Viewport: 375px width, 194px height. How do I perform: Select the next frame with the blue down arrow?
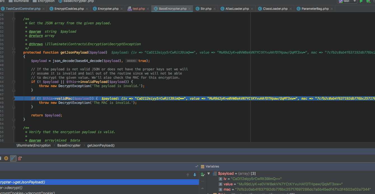point(195,175)
